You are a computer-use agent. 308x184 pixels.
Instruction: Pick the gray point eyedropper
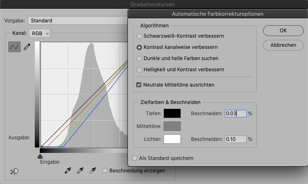81,170
